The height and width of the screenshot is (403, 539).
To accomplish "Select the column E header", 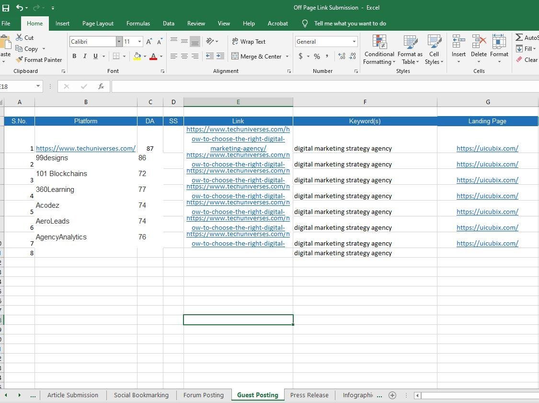I will point(238,102).
